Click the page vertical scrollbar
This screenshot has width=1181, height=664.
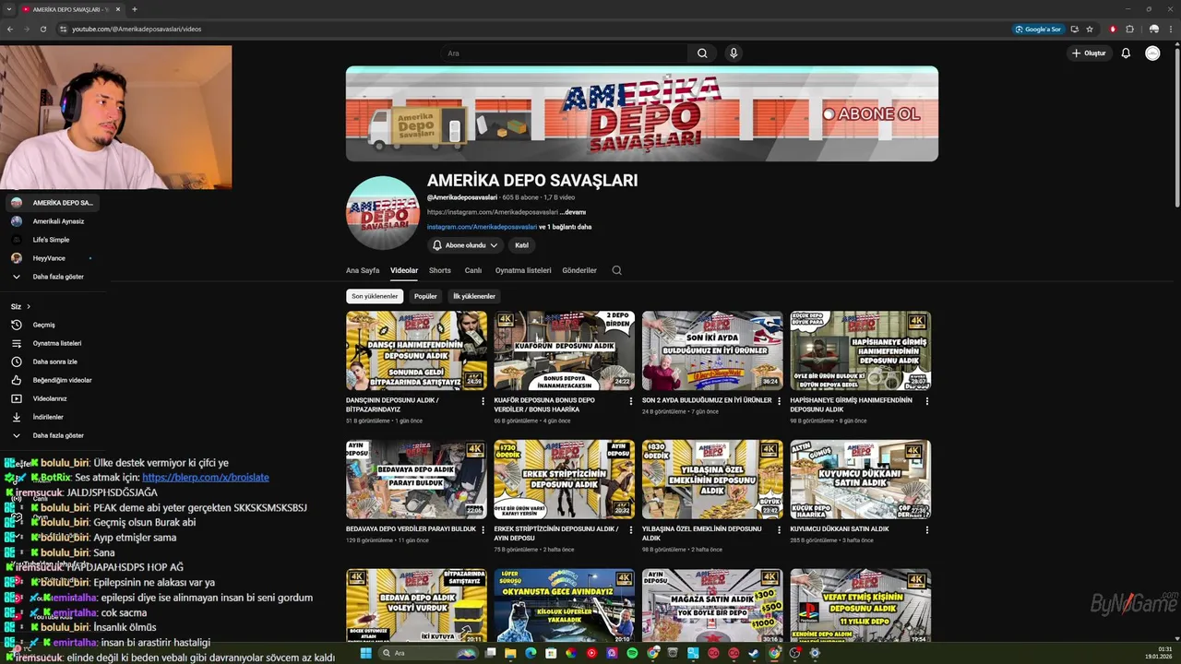pos(1176,129)
